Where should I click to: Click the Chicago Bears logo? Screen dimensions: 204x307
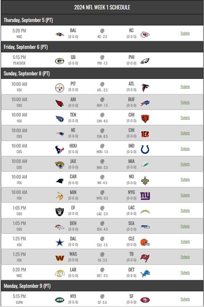pos(145,119)
